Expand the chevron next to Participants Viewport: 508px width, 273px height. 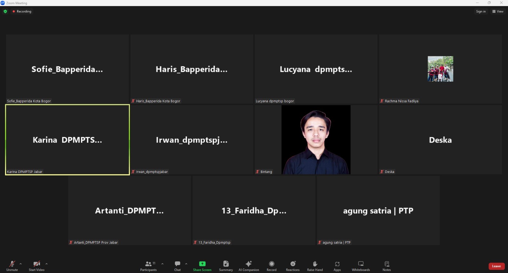click(162, 264)
